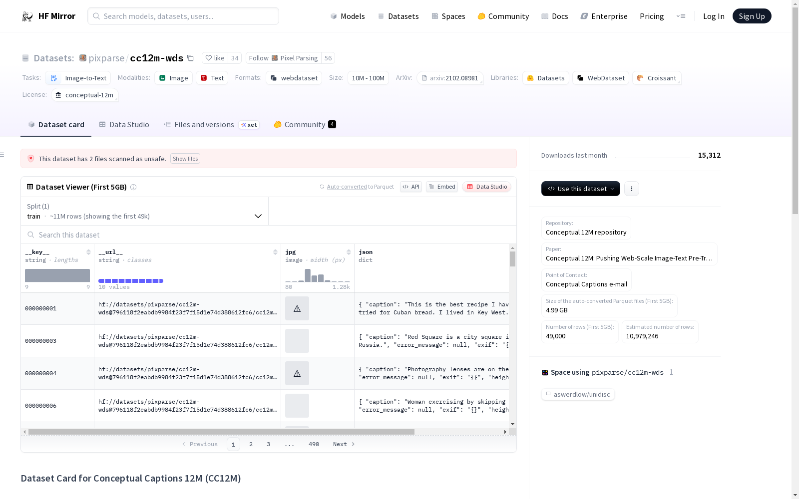Click the Image-to-Text task tag

(x=79, y=78)
